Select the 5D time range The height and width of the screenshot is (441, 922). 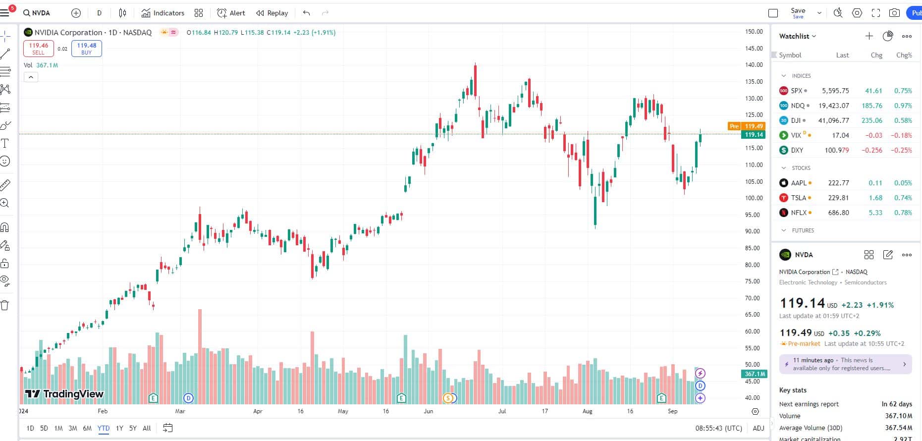(x=44, y=428)
